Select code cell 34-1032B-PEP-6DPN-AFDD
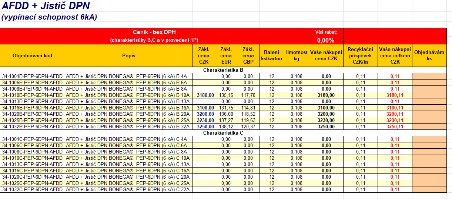Image resolution: width=452 pixels, height=199 pixels. pyautogui.click(x=33, y=127)
